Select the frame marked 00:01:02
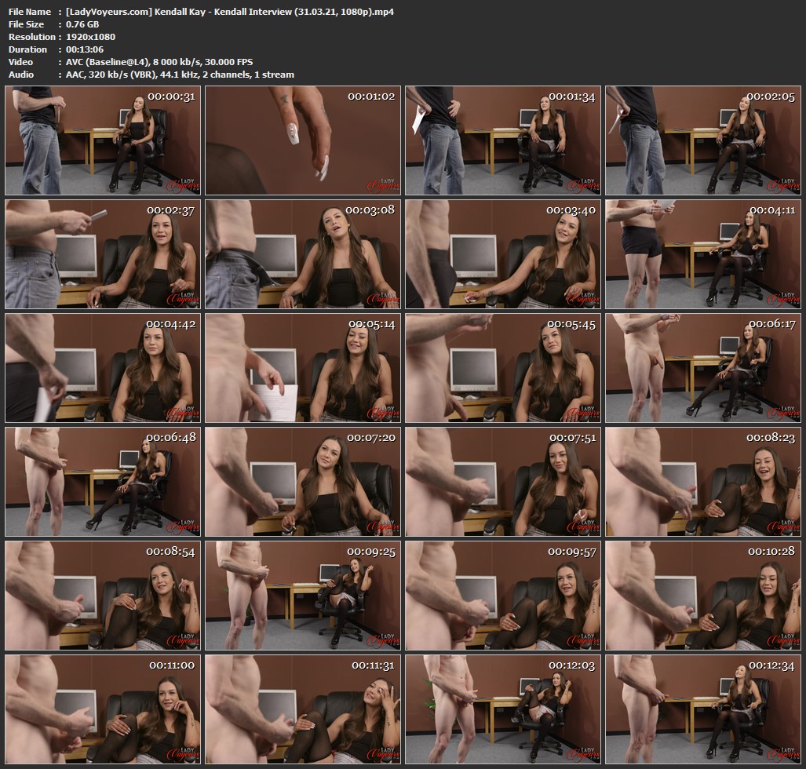Image resolution: width=806 pixels, height=769 pixels. 304,140
